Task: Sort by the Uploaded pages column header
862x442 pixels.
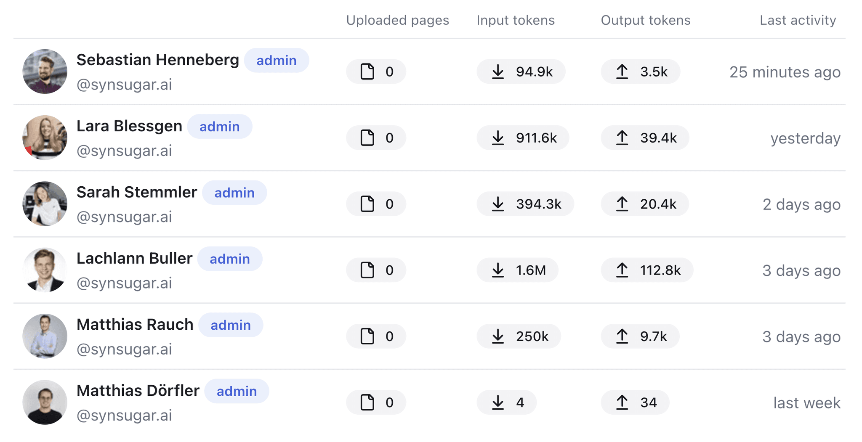Action: click(x=397, y=20)
